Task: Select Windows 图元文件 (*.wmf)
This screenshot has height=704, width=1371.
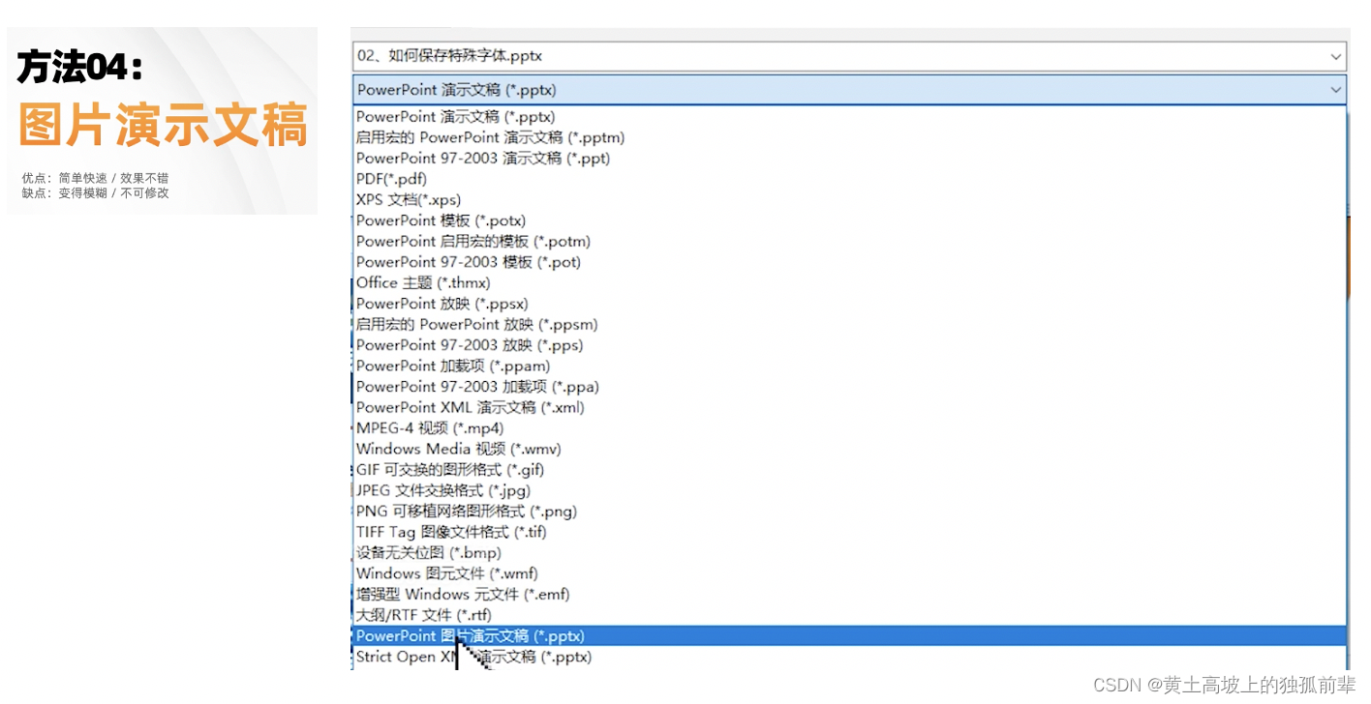Action: 849,573
